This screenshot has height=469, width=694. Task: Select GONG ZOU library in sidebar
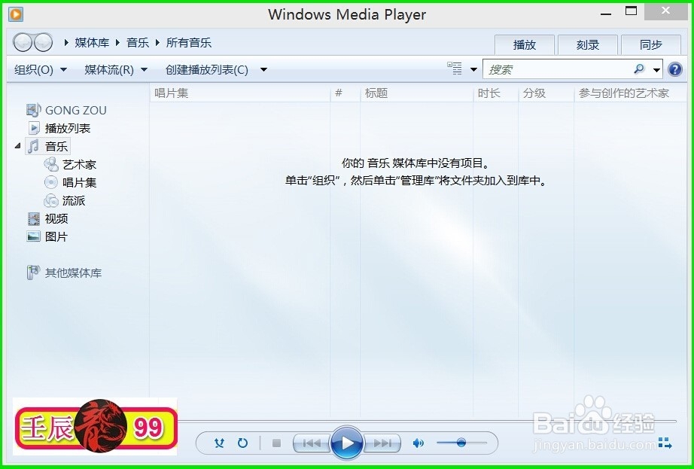[66, 110]
